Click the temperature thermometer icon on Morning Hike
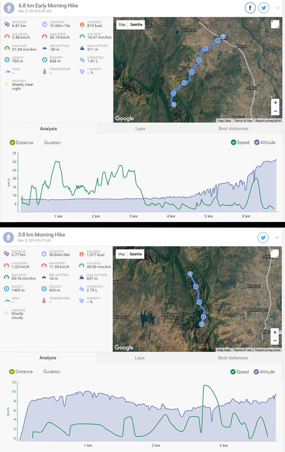 tap(44, 300)
